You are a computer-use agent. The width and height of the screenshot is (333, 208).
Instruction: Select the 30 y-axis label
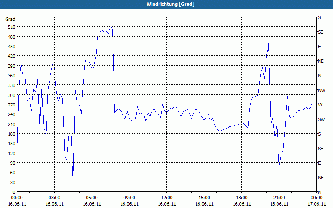click(13, 183)
